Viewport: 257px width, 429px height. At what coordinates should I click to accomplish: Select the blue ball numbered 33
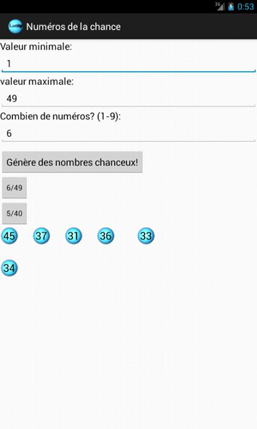(x=146, y=236)
